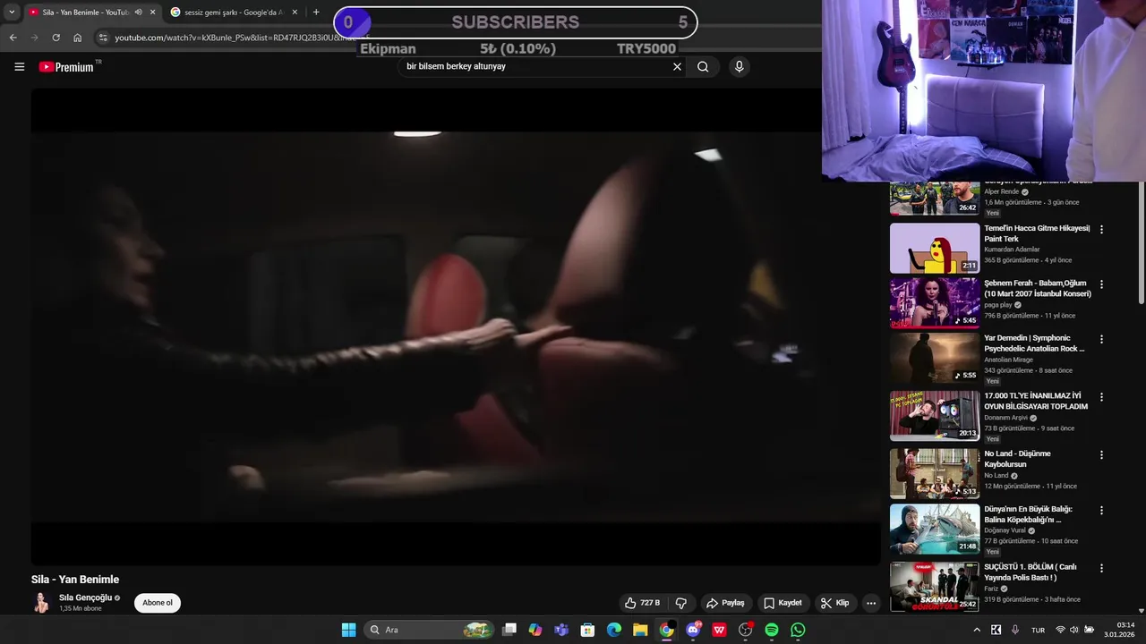Viewport: 1146px width, 644px height.
Task: Open options for Dünya'nın En Büyük Balığı
Action: click(x=1101, y=510)
